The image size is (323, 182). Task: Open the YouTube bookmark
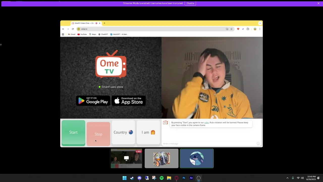82,34
